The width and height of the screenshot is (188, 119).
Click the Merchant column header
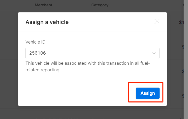point(43,5)
